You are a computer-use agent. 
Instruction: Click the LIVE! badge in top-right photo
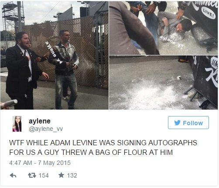(209, 13)
